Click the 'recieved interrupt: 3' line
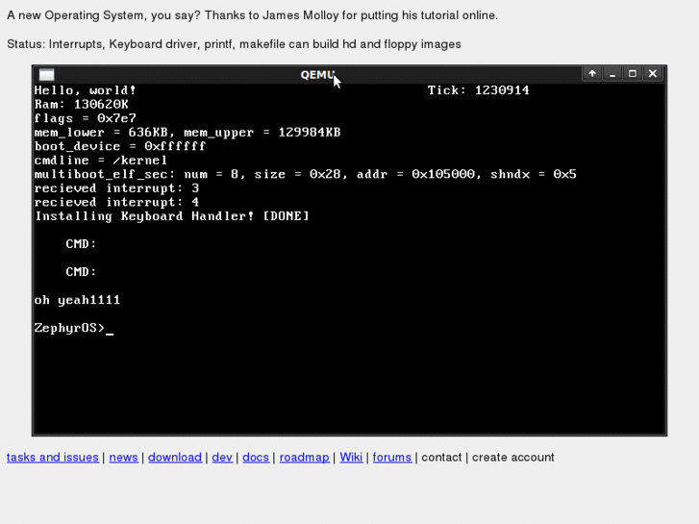The height and width of the screenshot is (524, 699). coord(116,188)
